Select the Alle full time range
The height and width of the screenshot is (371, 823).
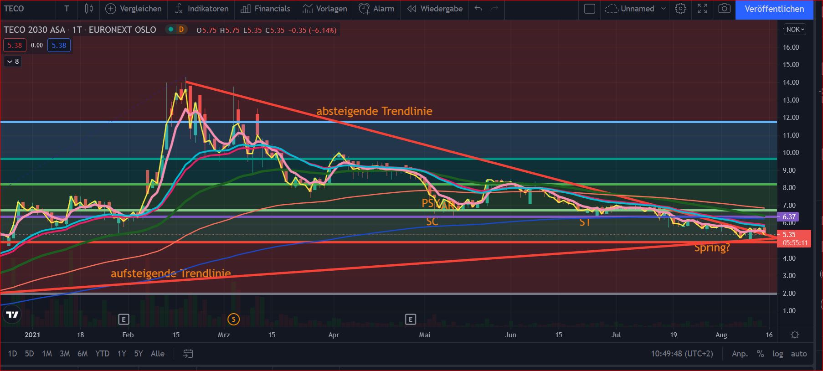coord(158,354)
